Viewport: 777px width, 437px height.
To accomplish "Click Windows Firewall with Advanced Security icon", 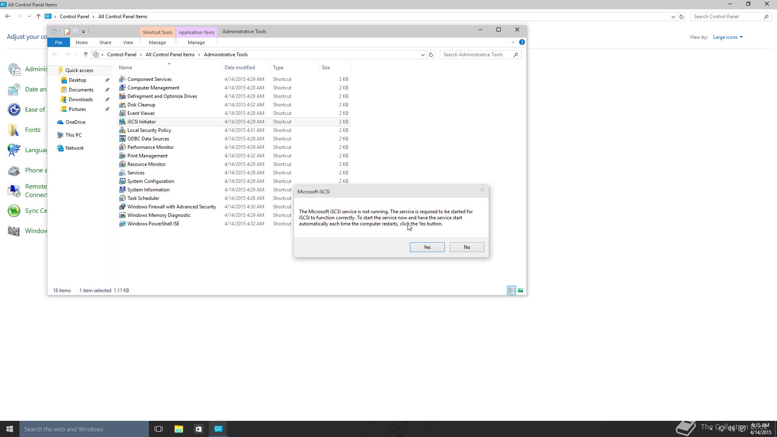I will pos(122,207).
